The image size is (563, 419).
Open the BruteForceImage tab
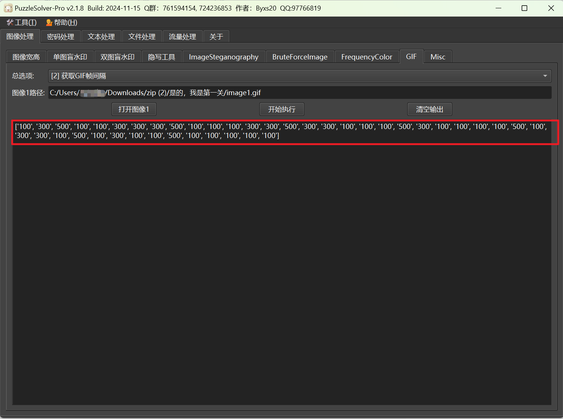[300, 57]
